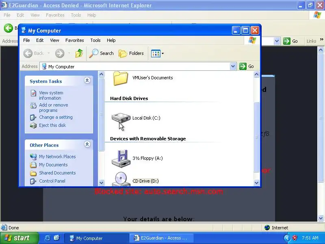Expand the My Computer address bar dropdown

coord(233,66)
